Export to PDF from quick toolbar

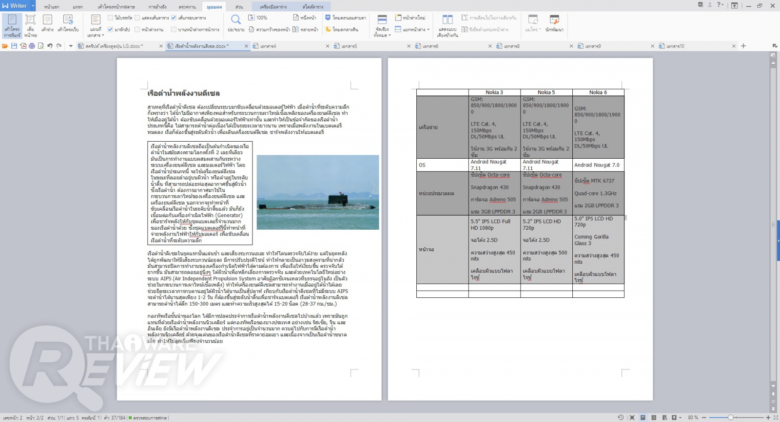[x=23, y=46]
